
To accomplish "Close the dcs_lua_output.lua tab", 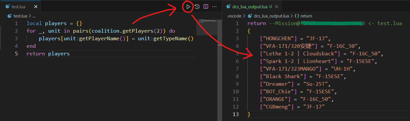I will 277,7.
